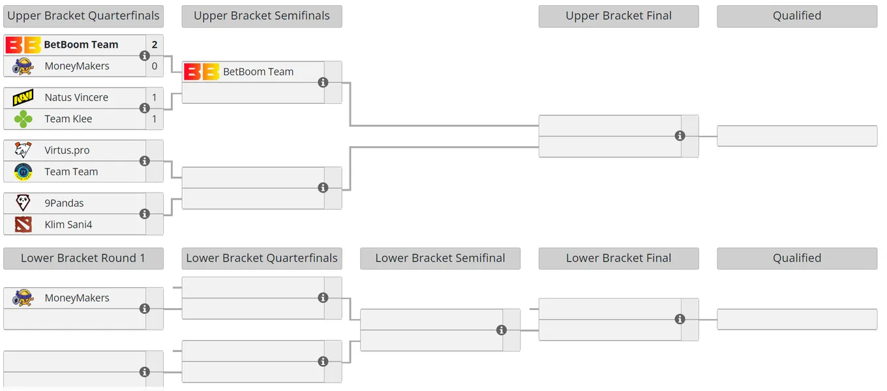Show match details for 9Pandas vs Klim Sani4
The image size is (887, 391).
click(145, 214)
